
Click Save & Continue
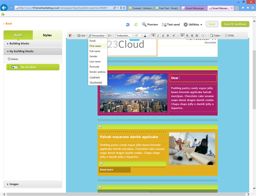point(235,24)
